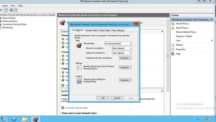Click Restore Default Policy action

(186, 32)
